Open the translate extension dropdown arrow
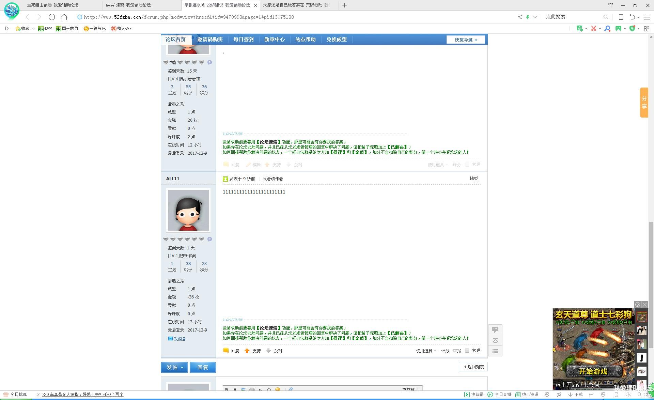 pos(586,29)
